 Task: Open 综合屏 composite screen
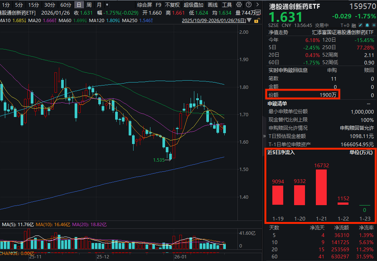coord(144,4)
